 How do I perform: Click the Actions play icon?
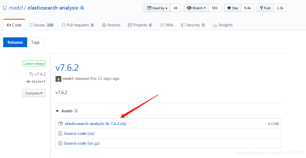(x=104, y=25)
